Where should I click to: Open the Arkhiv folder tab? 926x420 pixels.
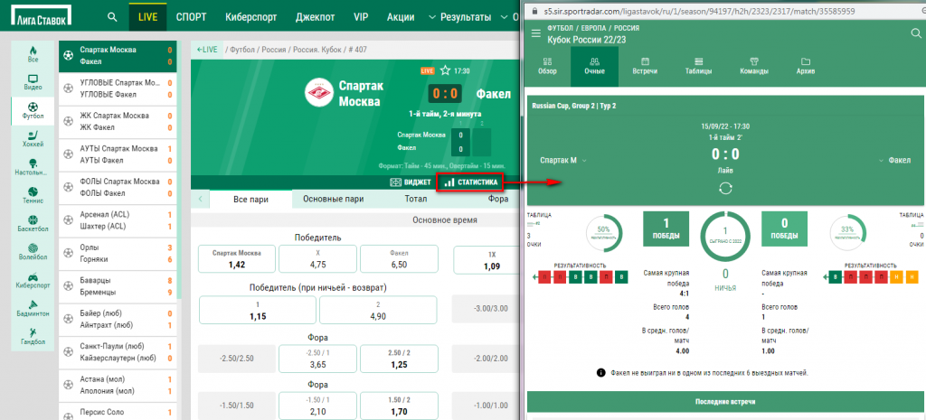[805, 64]
